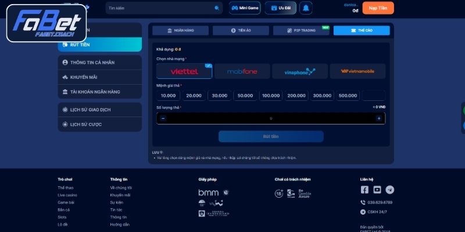
Task: Click the Lịch Sử Cược icon
Action: coord(65,125)
